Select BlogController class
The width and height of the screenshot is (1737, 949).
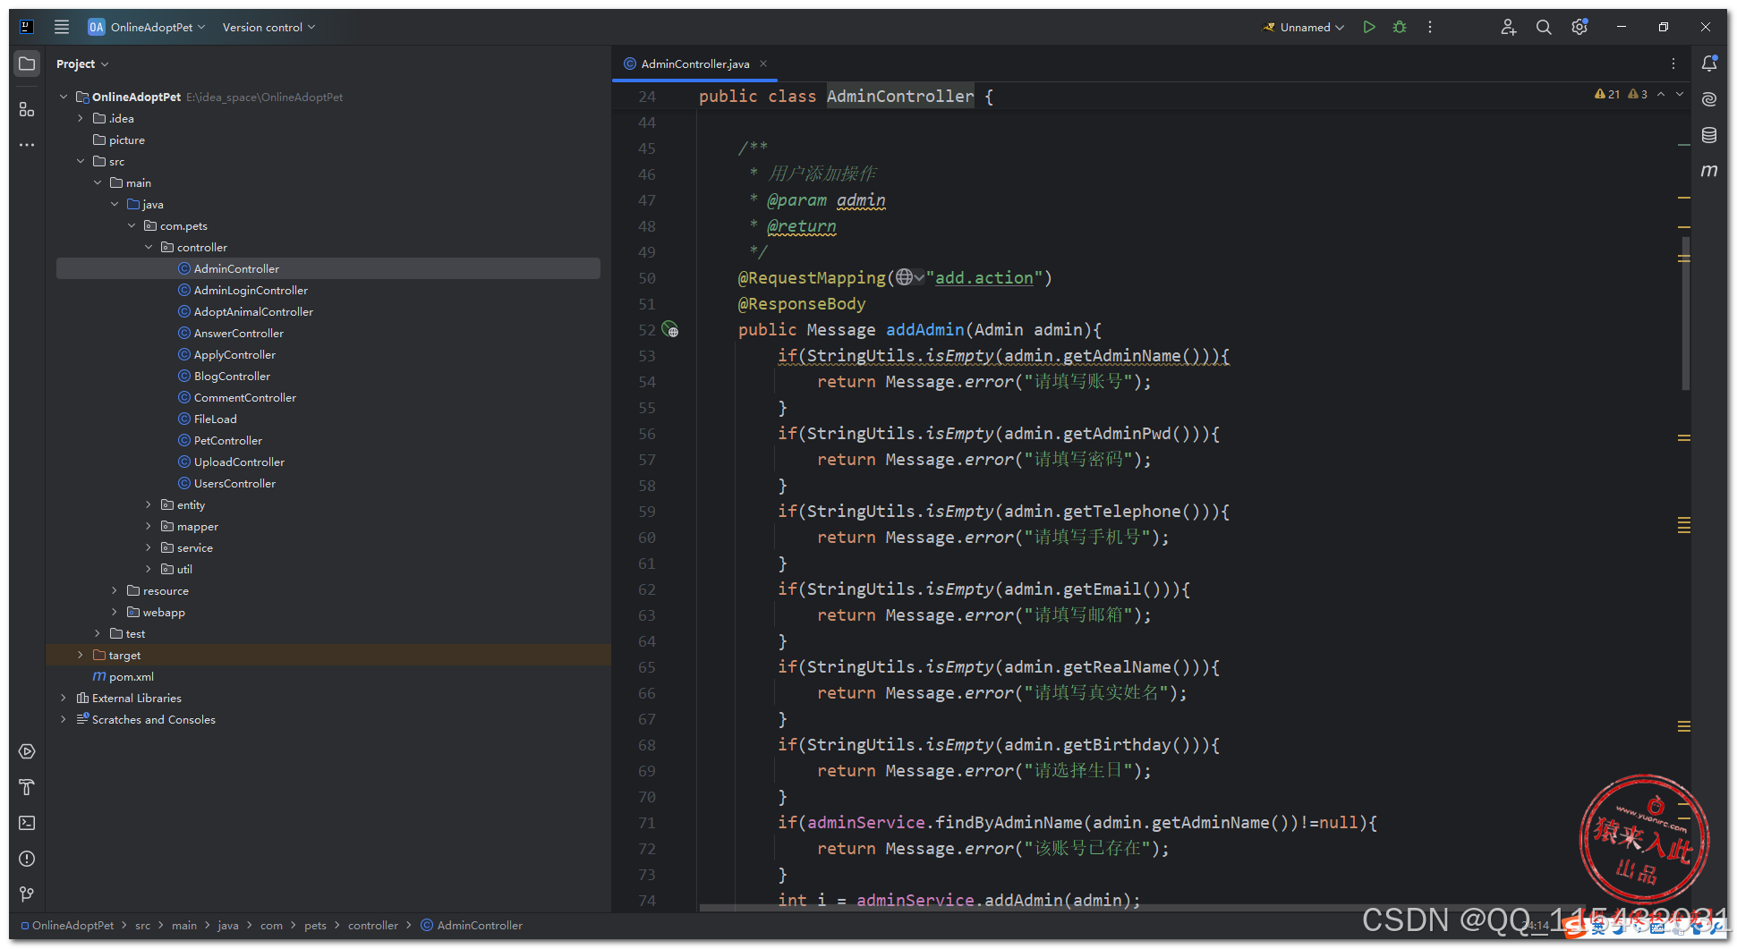[x=232, y=376]
